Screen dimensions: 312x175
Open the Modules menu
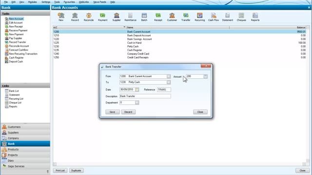tap(32, 2)
